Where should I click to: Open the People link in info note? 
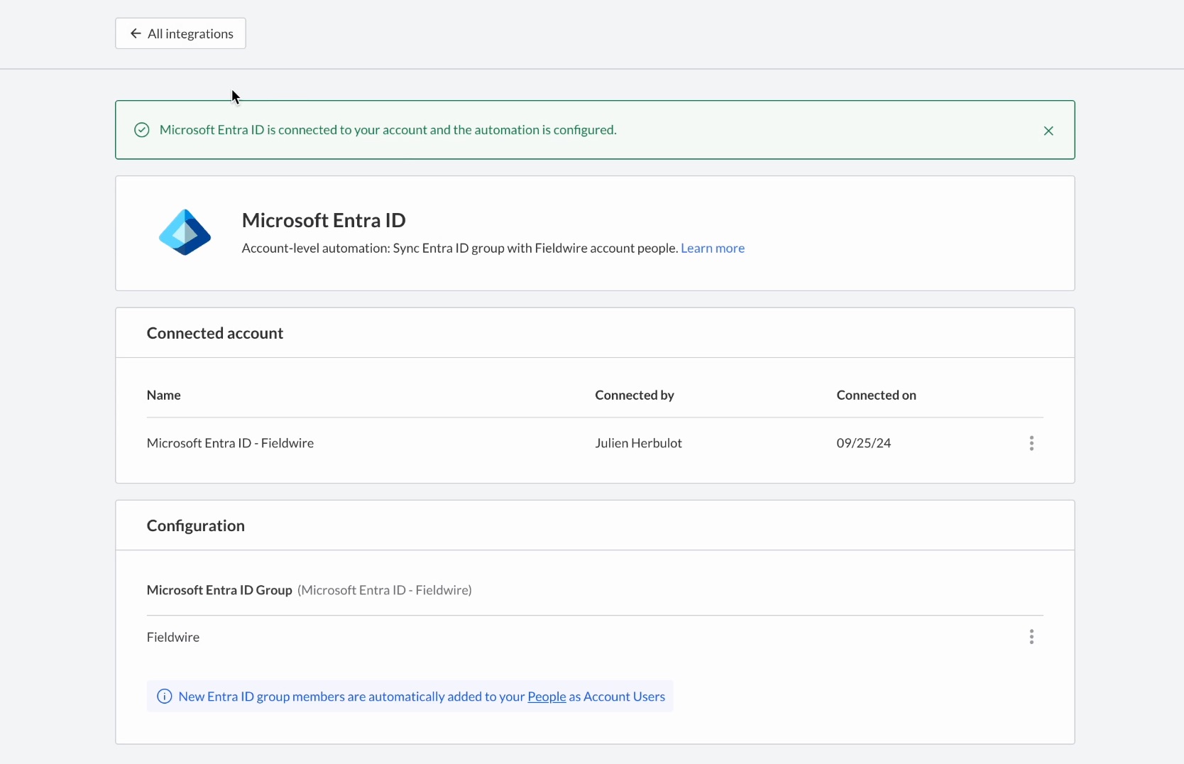pyautogui.click(x=547, y=697)
